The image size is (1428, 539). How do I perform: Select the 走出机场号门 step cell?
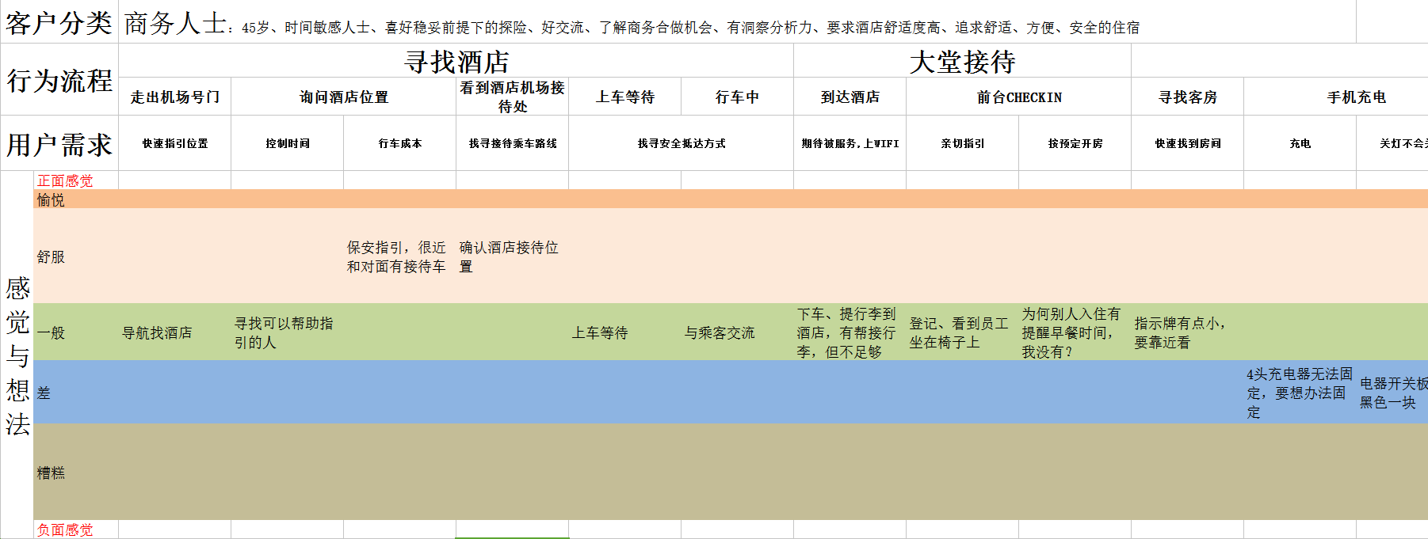point(175,97)
